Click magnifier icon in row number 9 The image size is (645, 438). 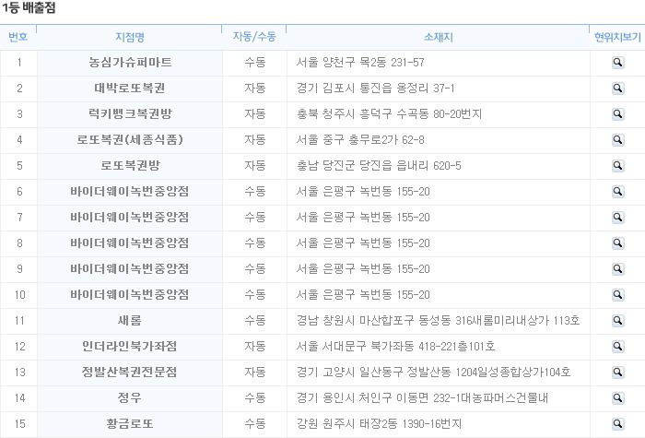point(617,269)
